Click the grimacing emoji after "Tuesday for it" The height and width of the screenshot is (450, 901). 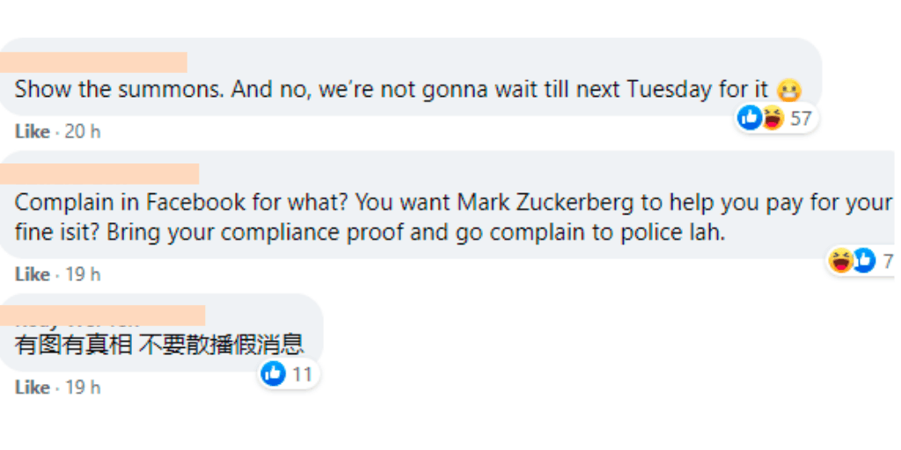click(x=789, y=90)
